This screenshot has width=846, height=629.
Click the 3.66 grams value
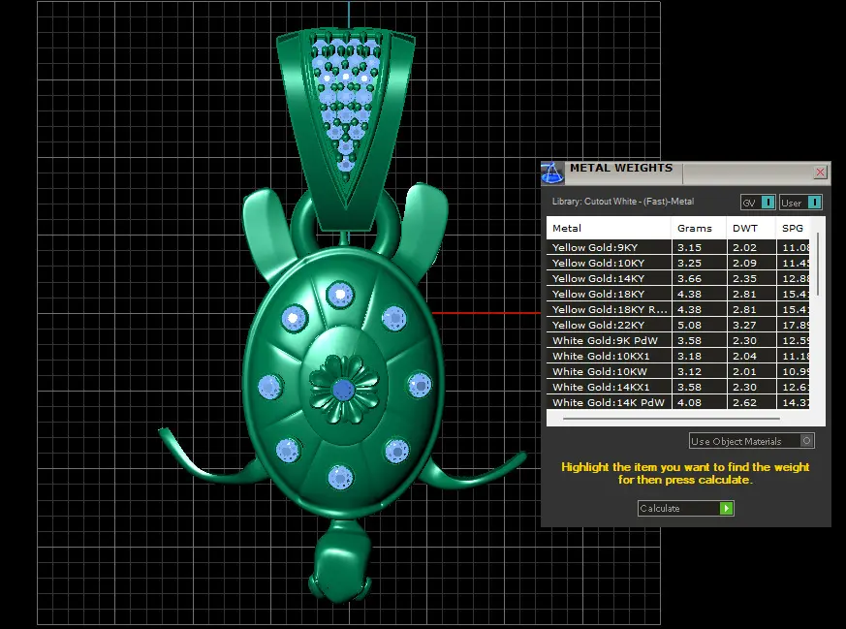[690, 278]
